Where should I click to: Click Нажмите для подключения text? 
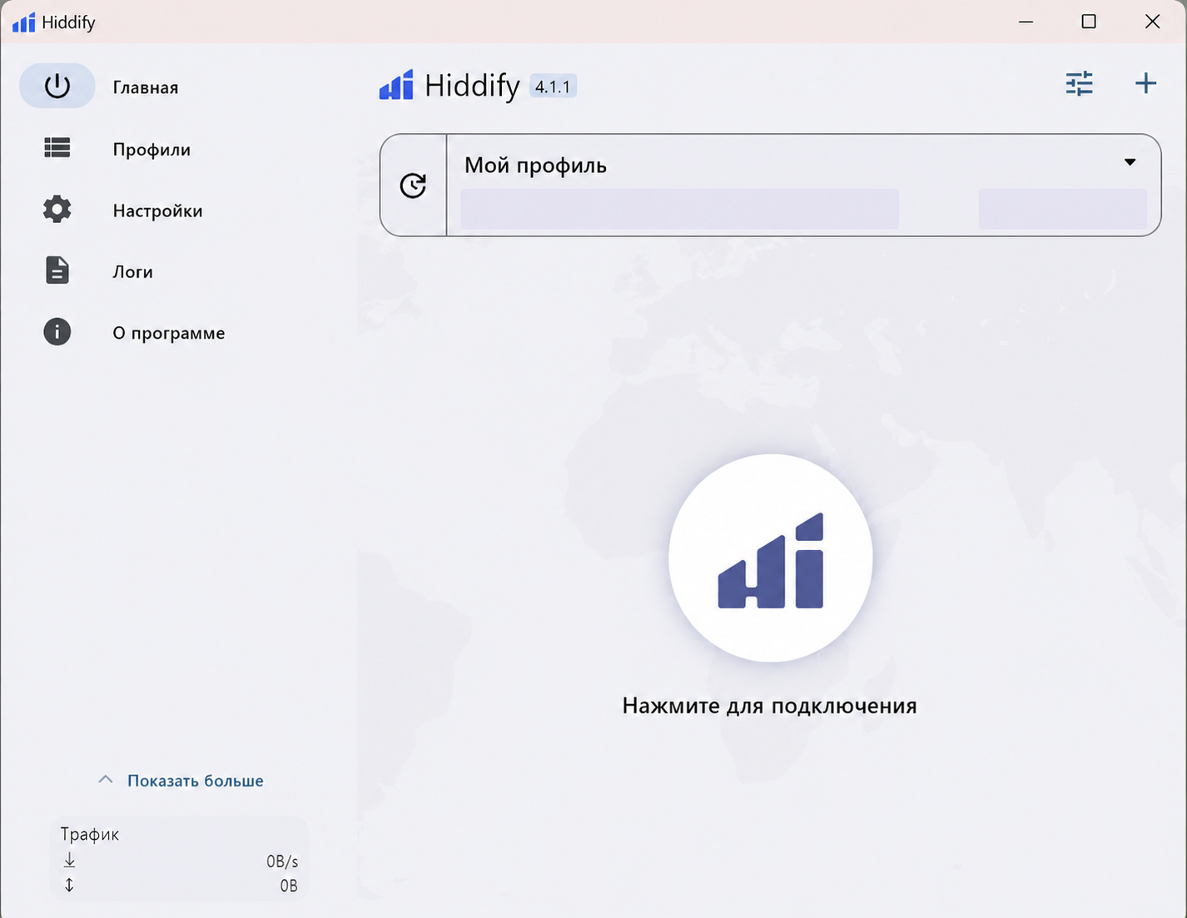(x=769, y=706)
